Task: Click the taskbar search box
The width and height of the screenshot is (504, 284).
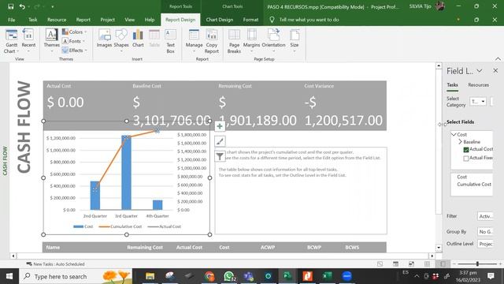Action: click(x=76, y=276)
